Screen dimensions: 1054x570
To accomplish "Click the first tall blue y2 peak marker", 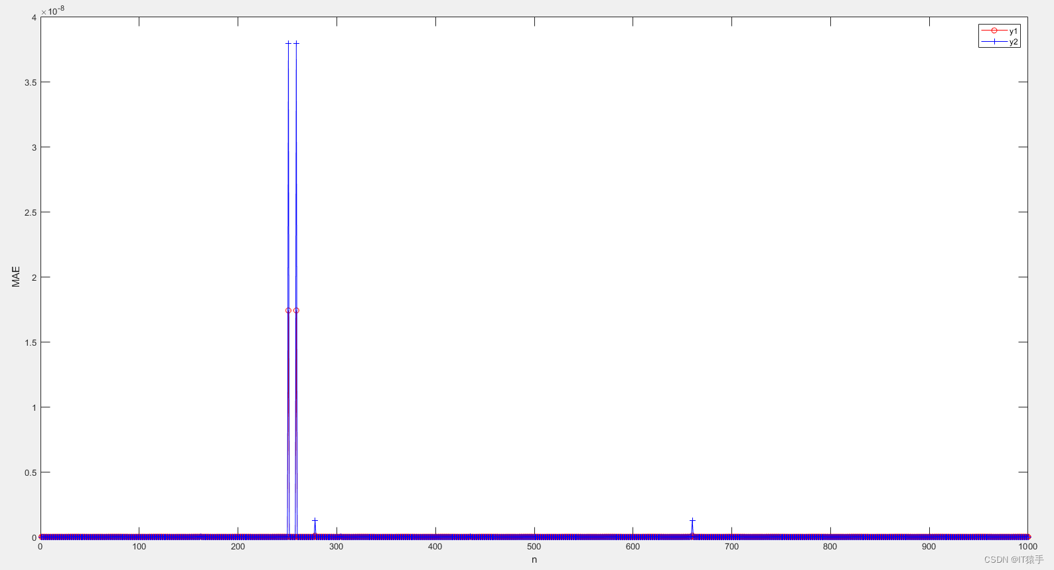I will (288, 43).
